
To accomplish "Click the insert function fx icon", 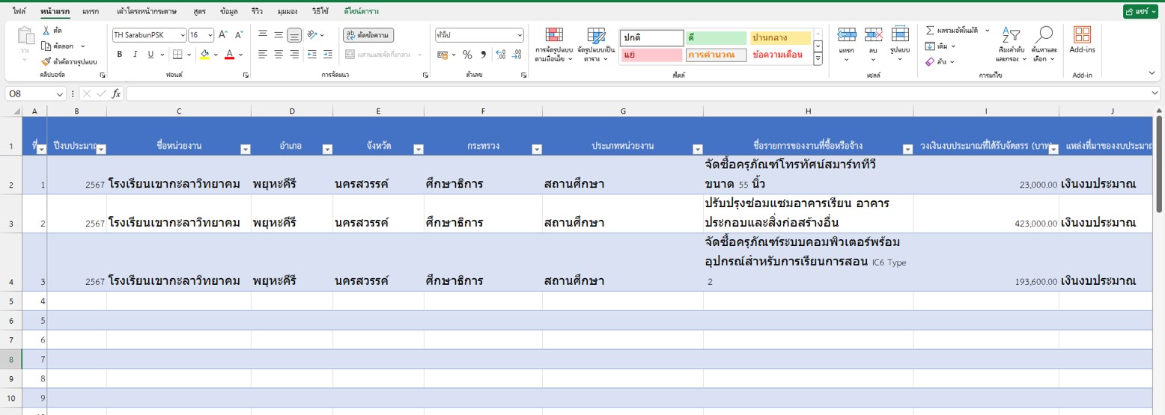I will pos(116,93).
